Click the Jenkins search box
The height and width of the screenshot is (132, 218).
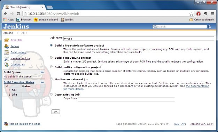tap(180, 27)
